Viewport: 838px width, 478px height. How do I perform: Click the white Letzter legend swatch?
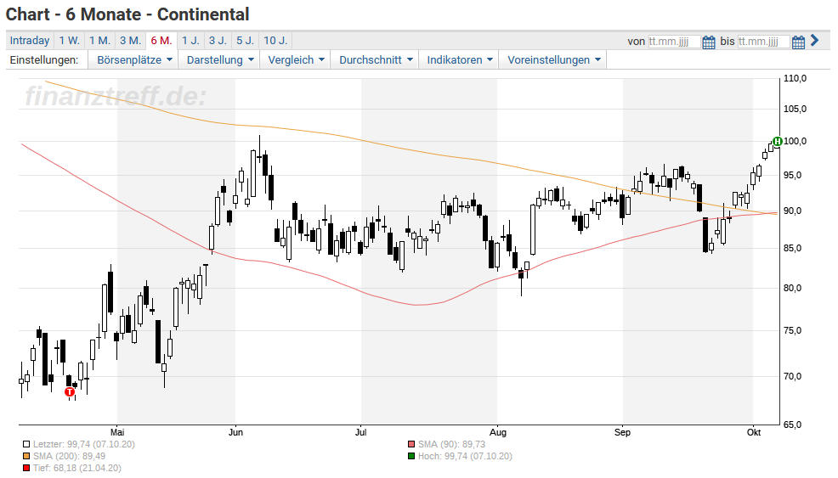coord(26,444)
